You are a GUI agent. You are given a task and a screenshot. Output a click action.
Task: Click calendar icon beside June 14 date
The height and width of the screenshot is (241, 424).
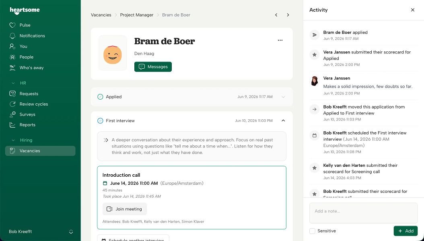[x=105, y=184]
